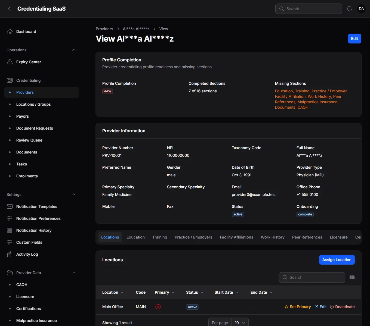370x326 pixels.
Task: Toggle table column visibility icon
Action: click(352, 277)
